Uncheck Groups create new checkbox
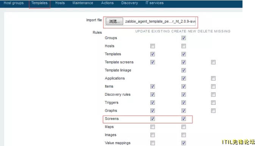The height and width of the screenshot is (146, 255). (184, 38)
